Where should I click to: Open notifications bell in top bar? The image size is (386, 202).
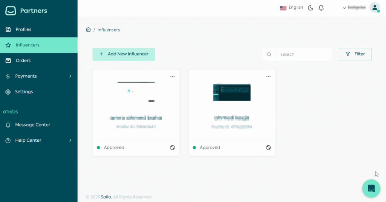pos(321,8)
